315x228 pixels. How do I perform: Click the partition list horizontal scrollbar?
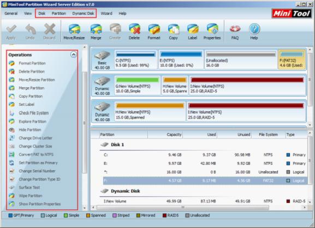coord(182,207)
